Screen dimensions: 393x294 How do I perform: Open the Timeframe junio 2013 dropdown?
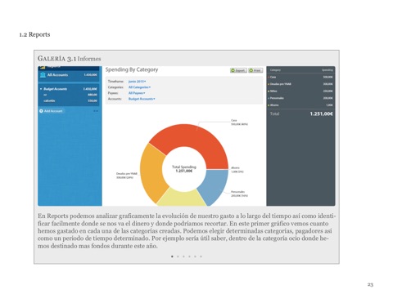pyautogui.click(x=137, y=82)
